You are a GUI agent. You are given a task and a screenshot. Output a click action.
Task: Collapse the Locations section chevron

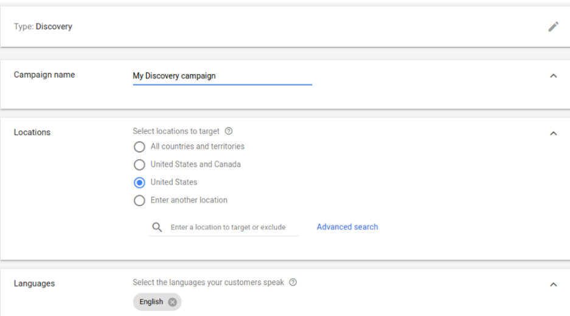553,134
